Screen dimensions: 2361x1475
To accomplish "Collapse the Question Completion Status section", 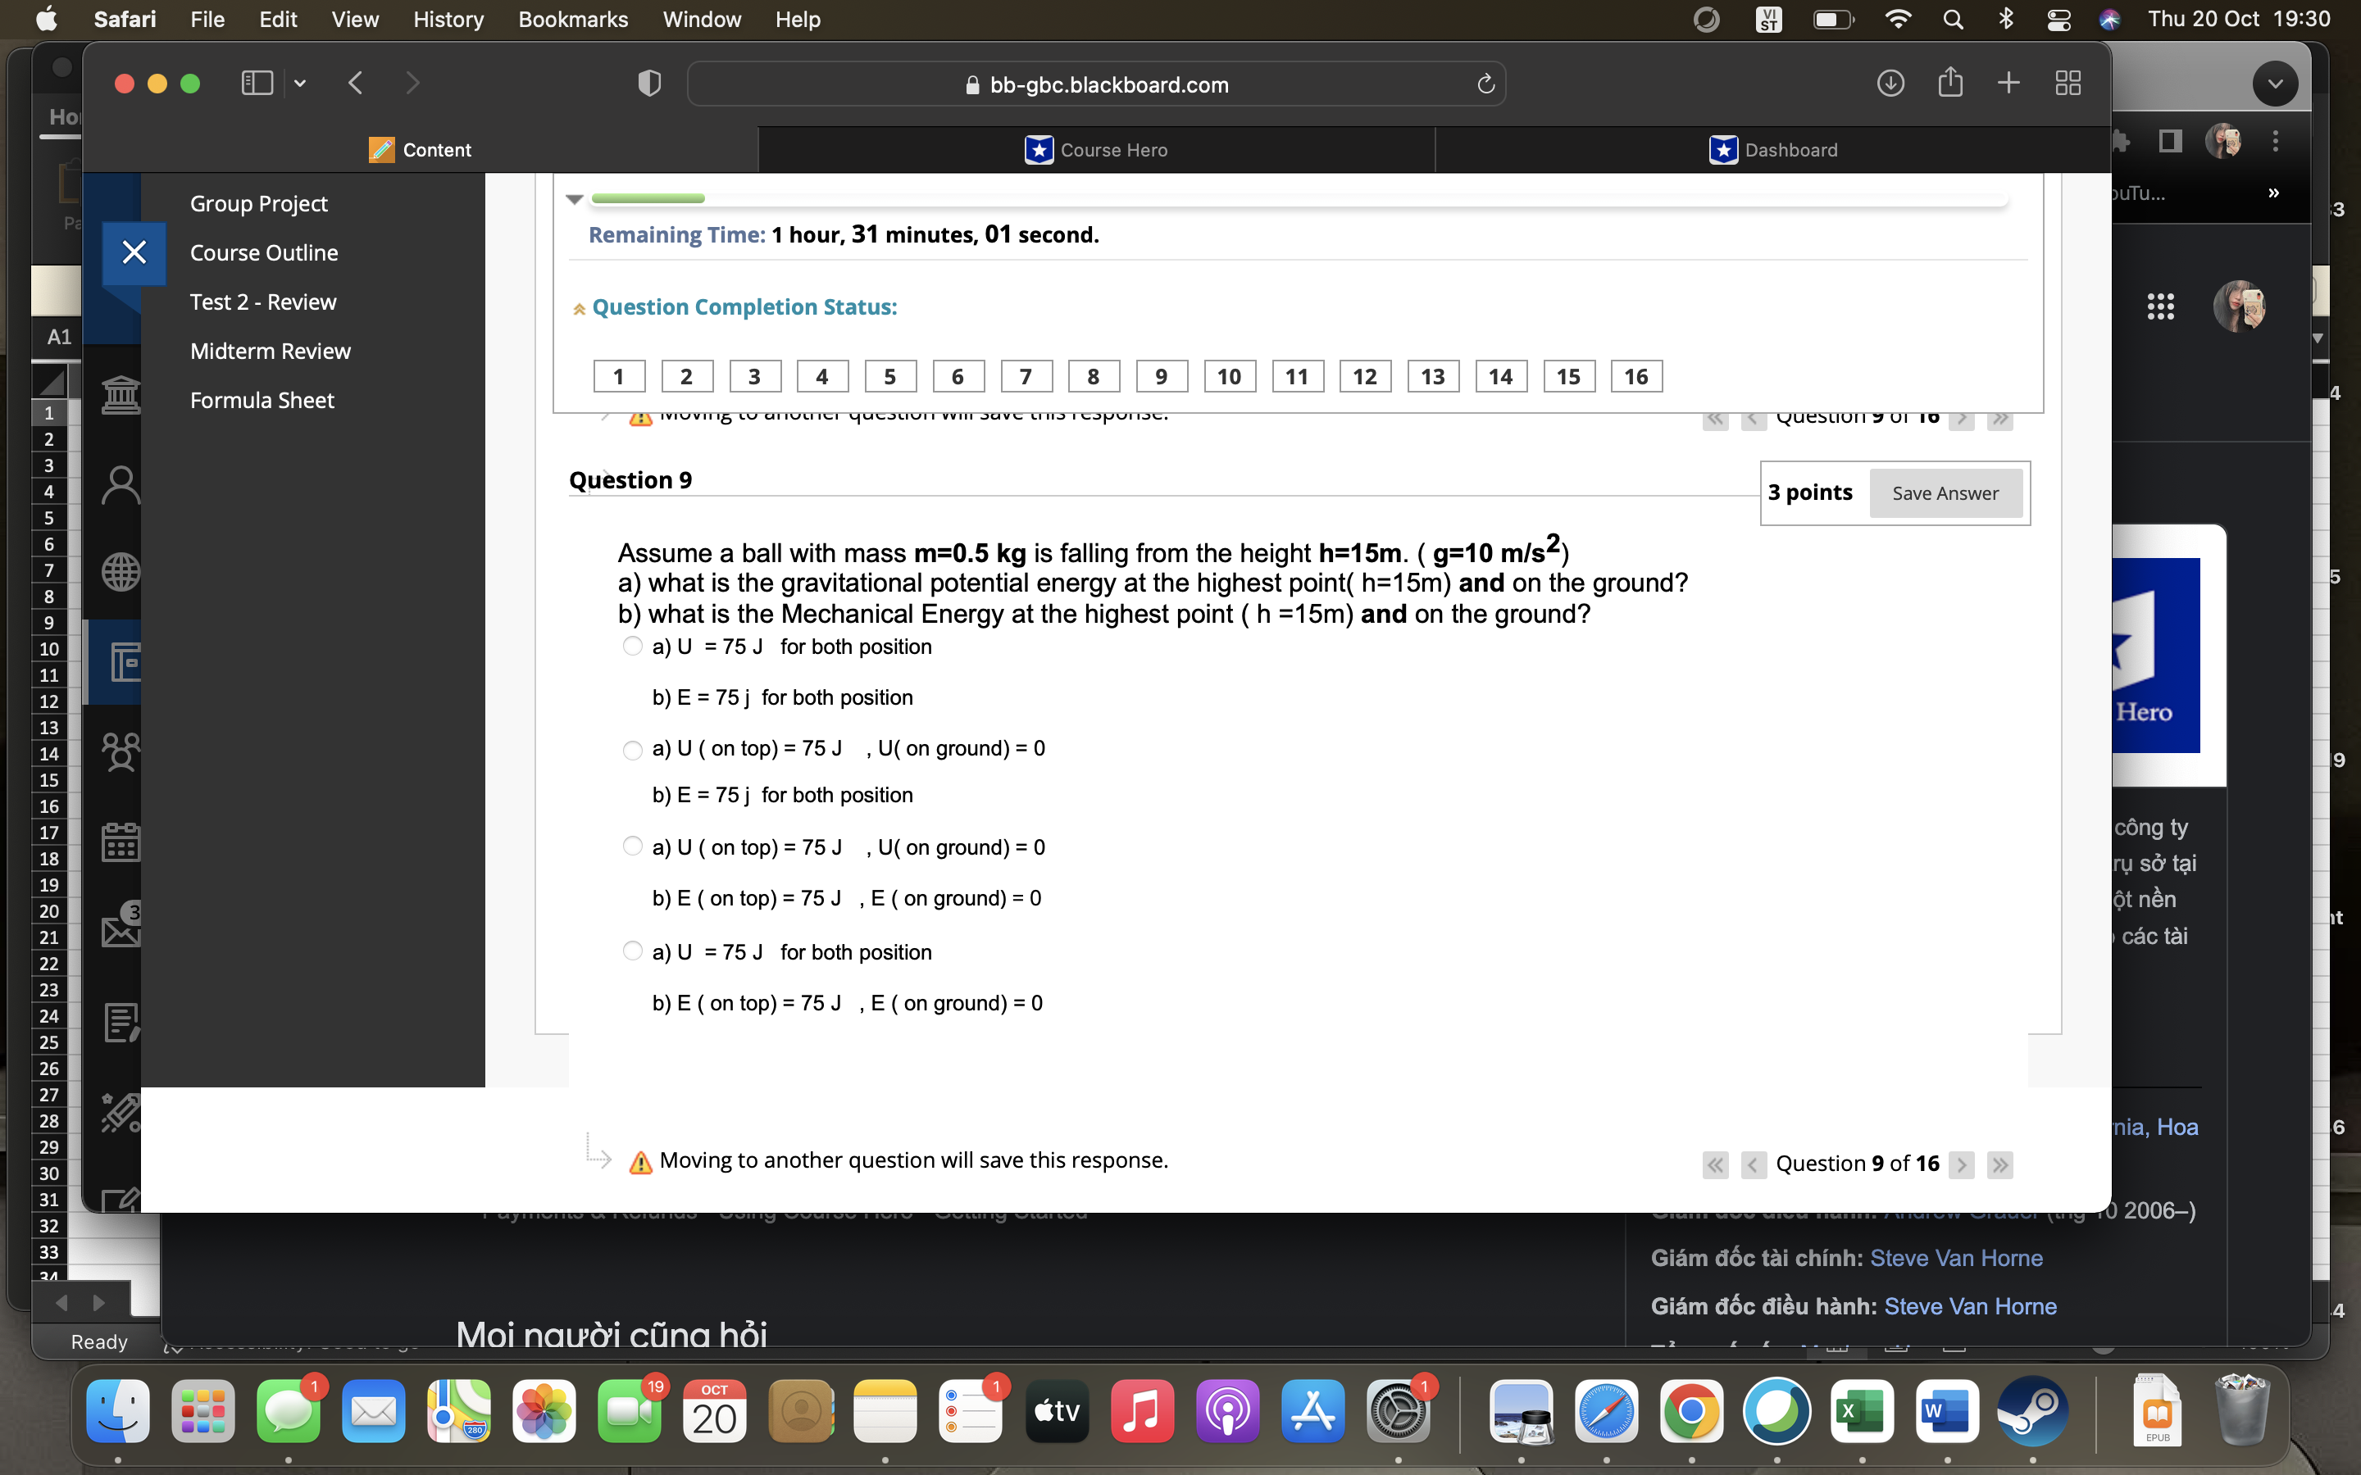I will point(579,307).
